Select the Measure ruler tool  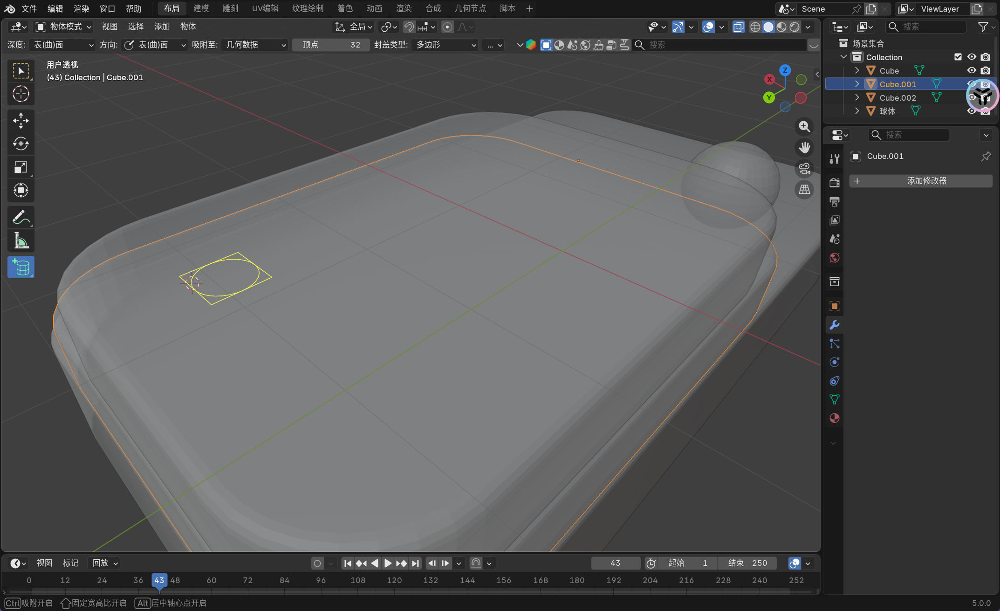21,240
